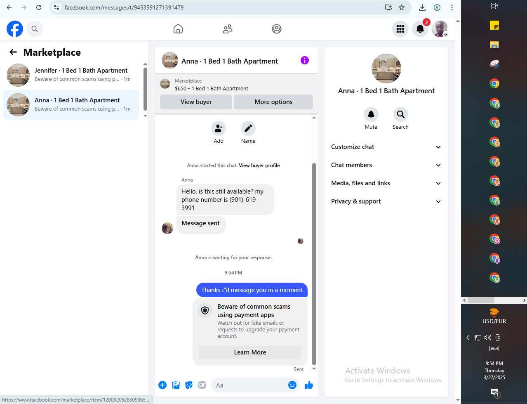This screenshot has width=527, height=404.
Task: Click More options button
Action: [x=273, y=102]
